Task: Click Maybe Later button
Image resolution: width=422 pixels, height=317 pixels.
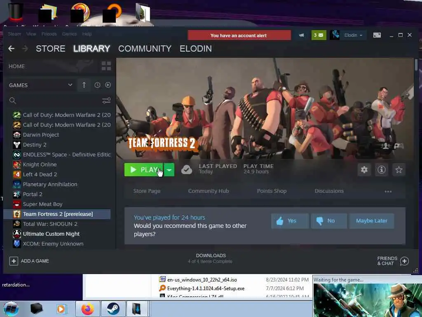Action: click(371, 221)
